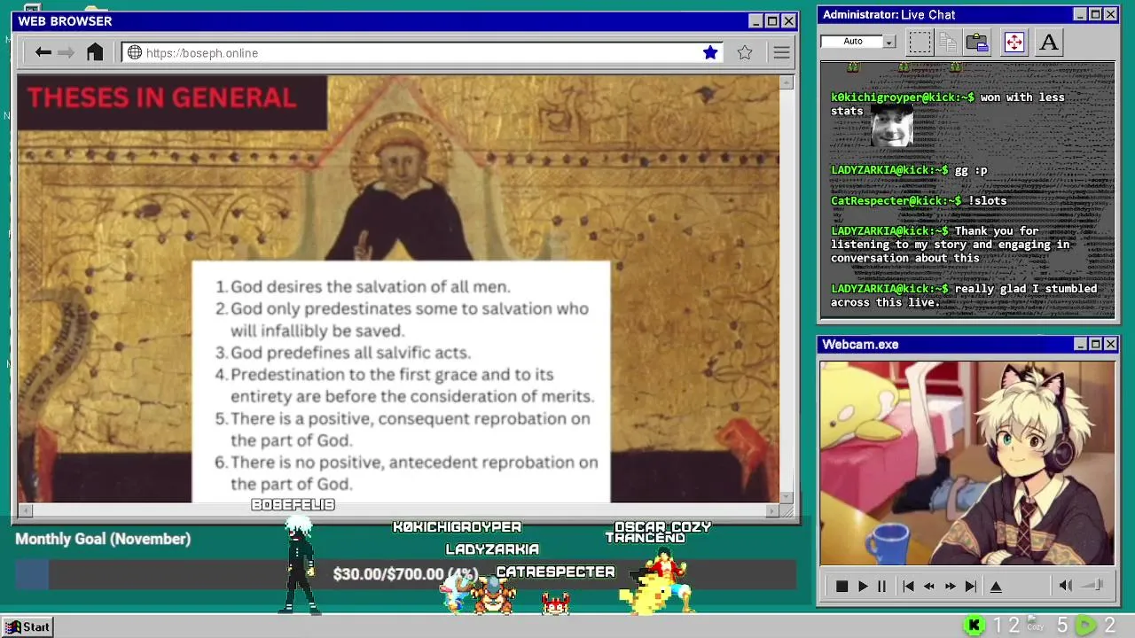The image size is (1135, 638).
Task: Click thesis 'God predefines all salvific acts.'
Action: 350,352
